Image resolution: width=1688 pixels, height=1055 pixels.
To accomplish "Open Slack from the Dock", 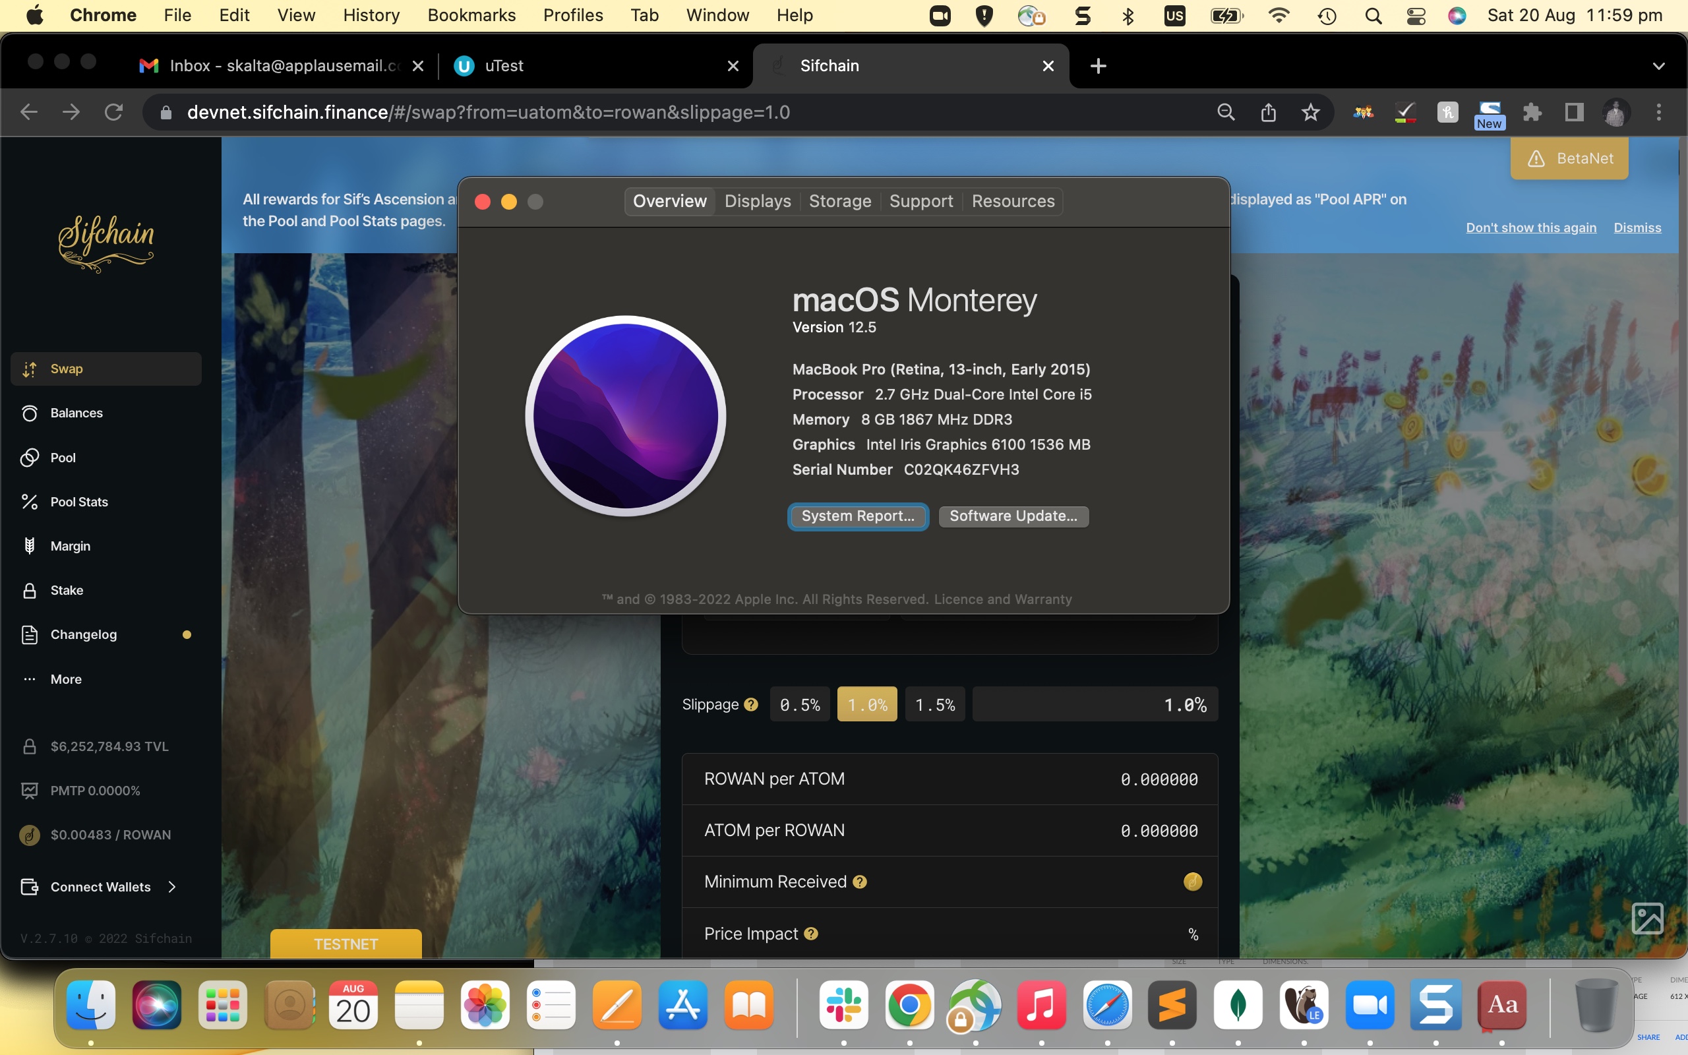I will click(844, 1005).
